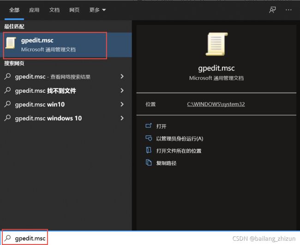Viewport: 300px width, 245px height.
Task: Click search icon beside 找不到文件
Action: [x=7, y=90]
